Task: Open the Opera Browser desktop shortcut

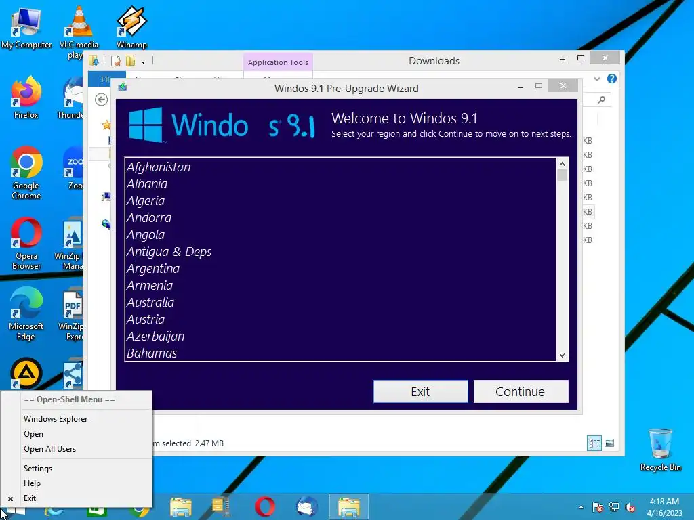Action: pyautogui.click(x=26, y=243)
